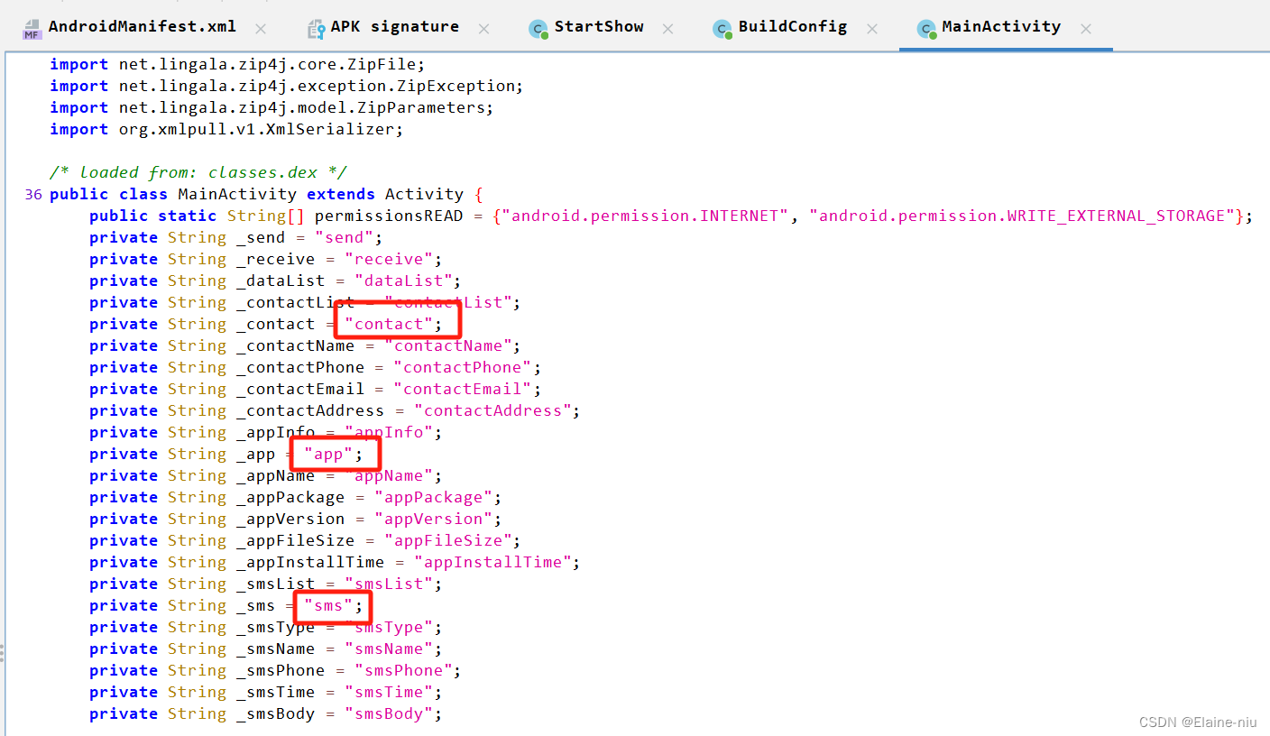Viewport: 1270px width, 736px height.
Task: Click the BuildConfig class icon
Action: tap(722, 29)
